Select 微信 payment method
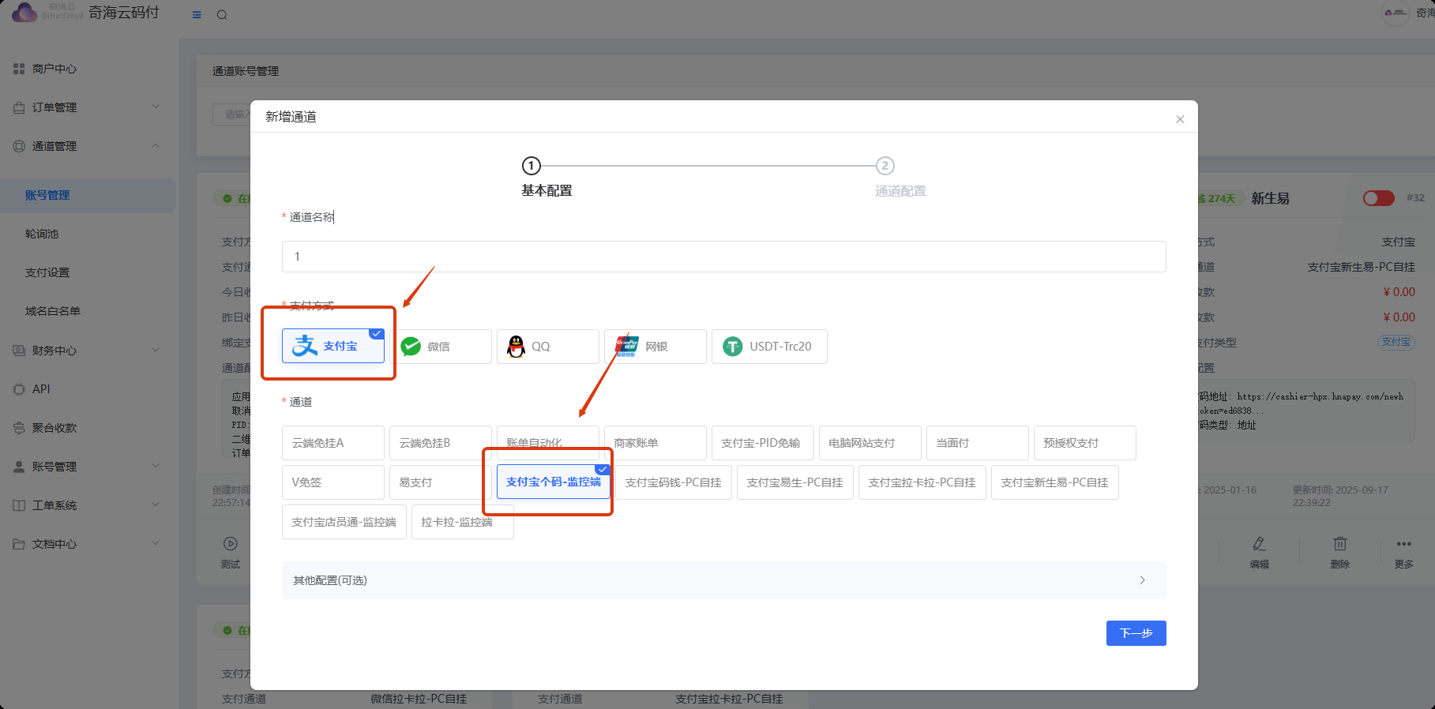Screen dimensions: 1435x709 (x=441, y=347)
